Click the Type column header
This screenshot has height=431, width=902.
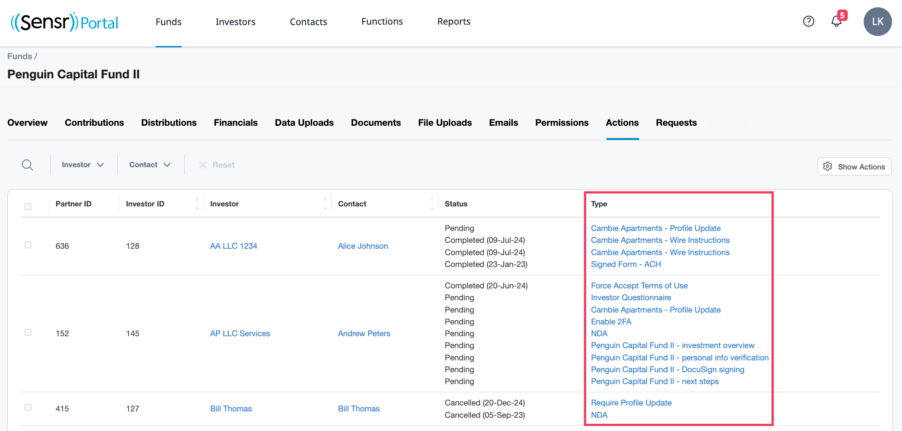[599, 204]
